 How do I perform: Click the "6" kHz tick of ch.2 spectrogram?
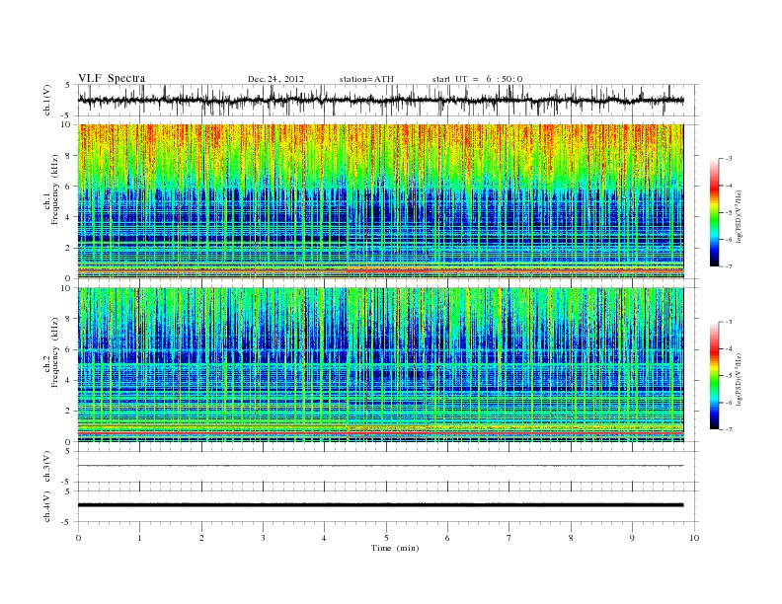pyautogui.click(x=69, y=349)
